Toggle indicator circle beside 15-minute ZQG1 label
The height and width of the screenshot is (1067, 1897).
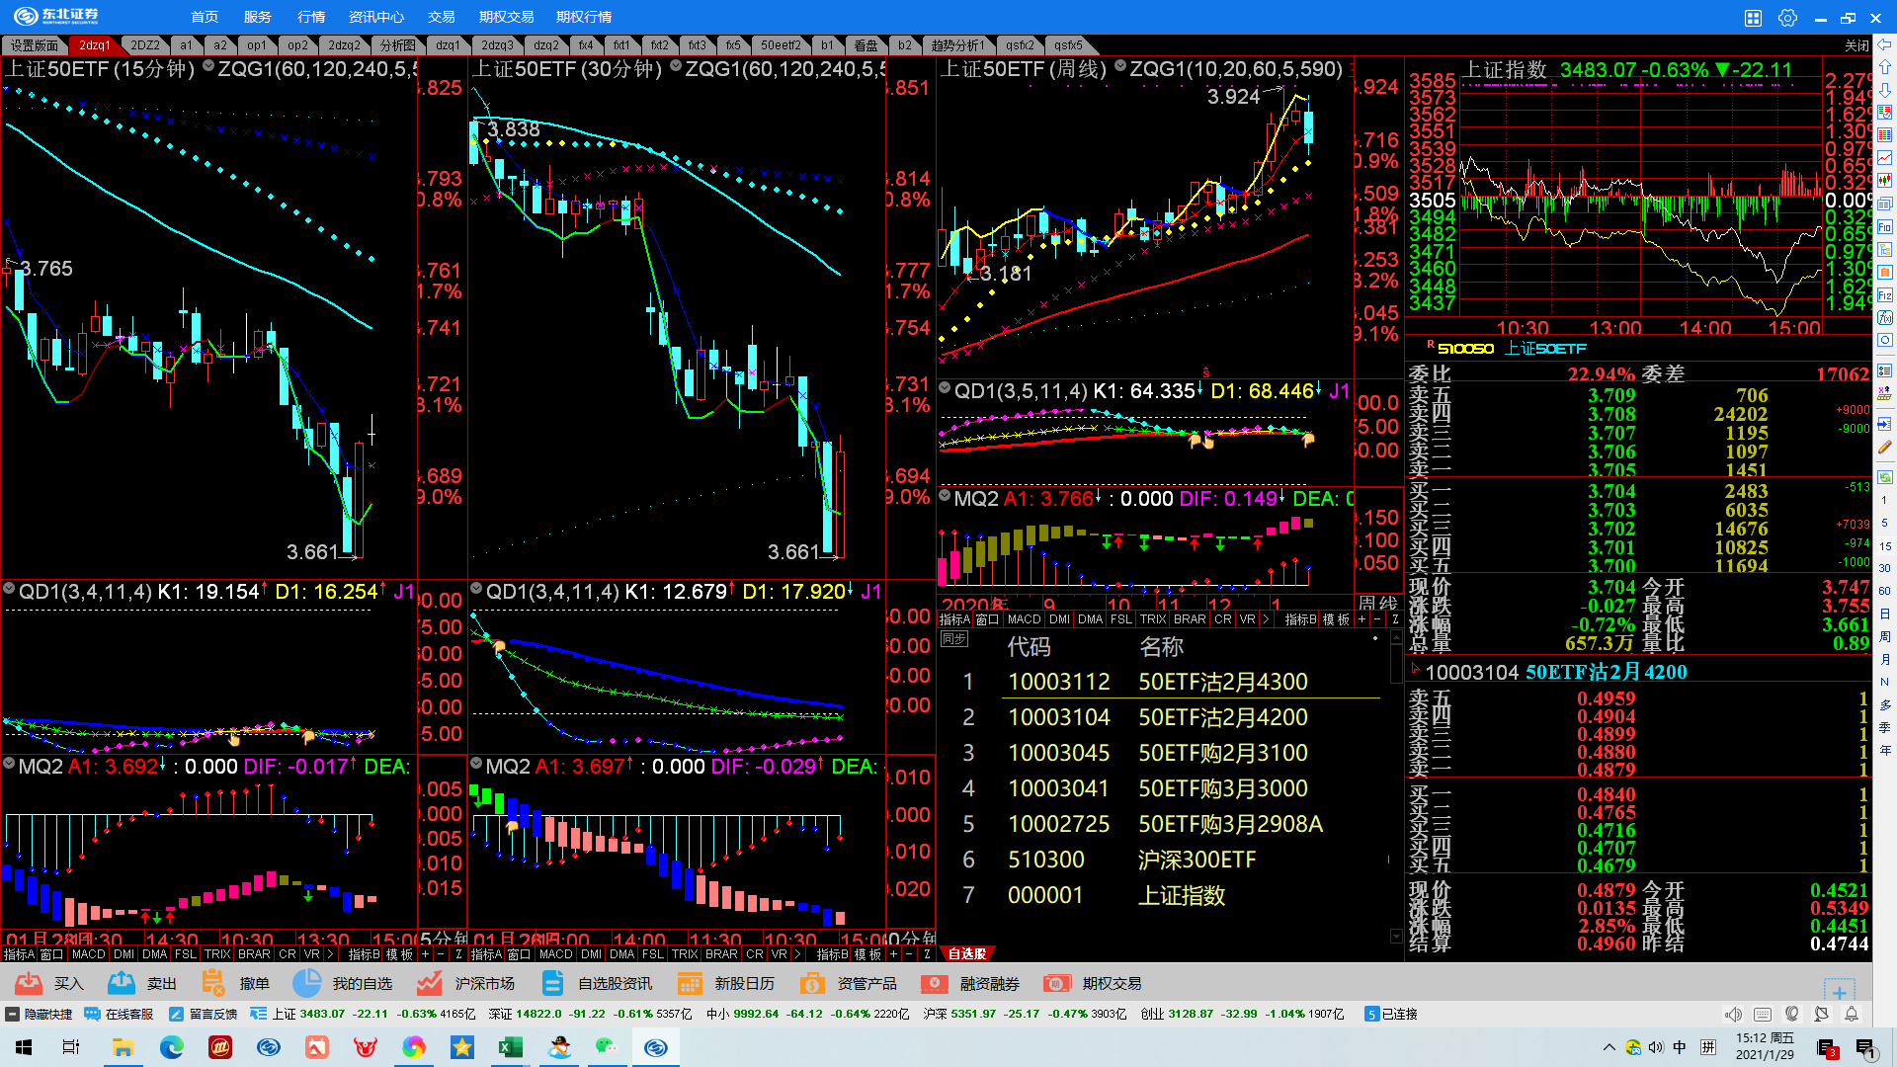(208, 67)
